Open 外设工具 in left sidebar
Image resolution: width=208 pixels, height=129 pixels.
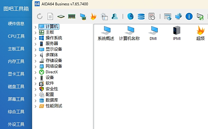(16, 124)
